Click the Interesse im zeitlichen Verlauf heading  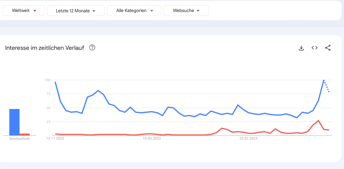45,48
